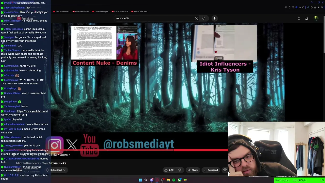The width and height of the screenshot is (325, 183).
Task: Click username KuihmanLive saying 'YEAH NO SHIT'
Action: (x=11, y=66)
